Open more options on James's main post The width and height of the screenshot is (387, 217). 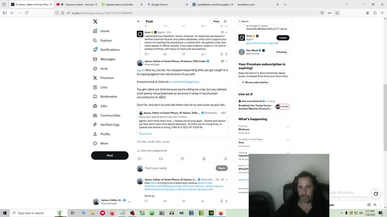click(x=226, y=61)
